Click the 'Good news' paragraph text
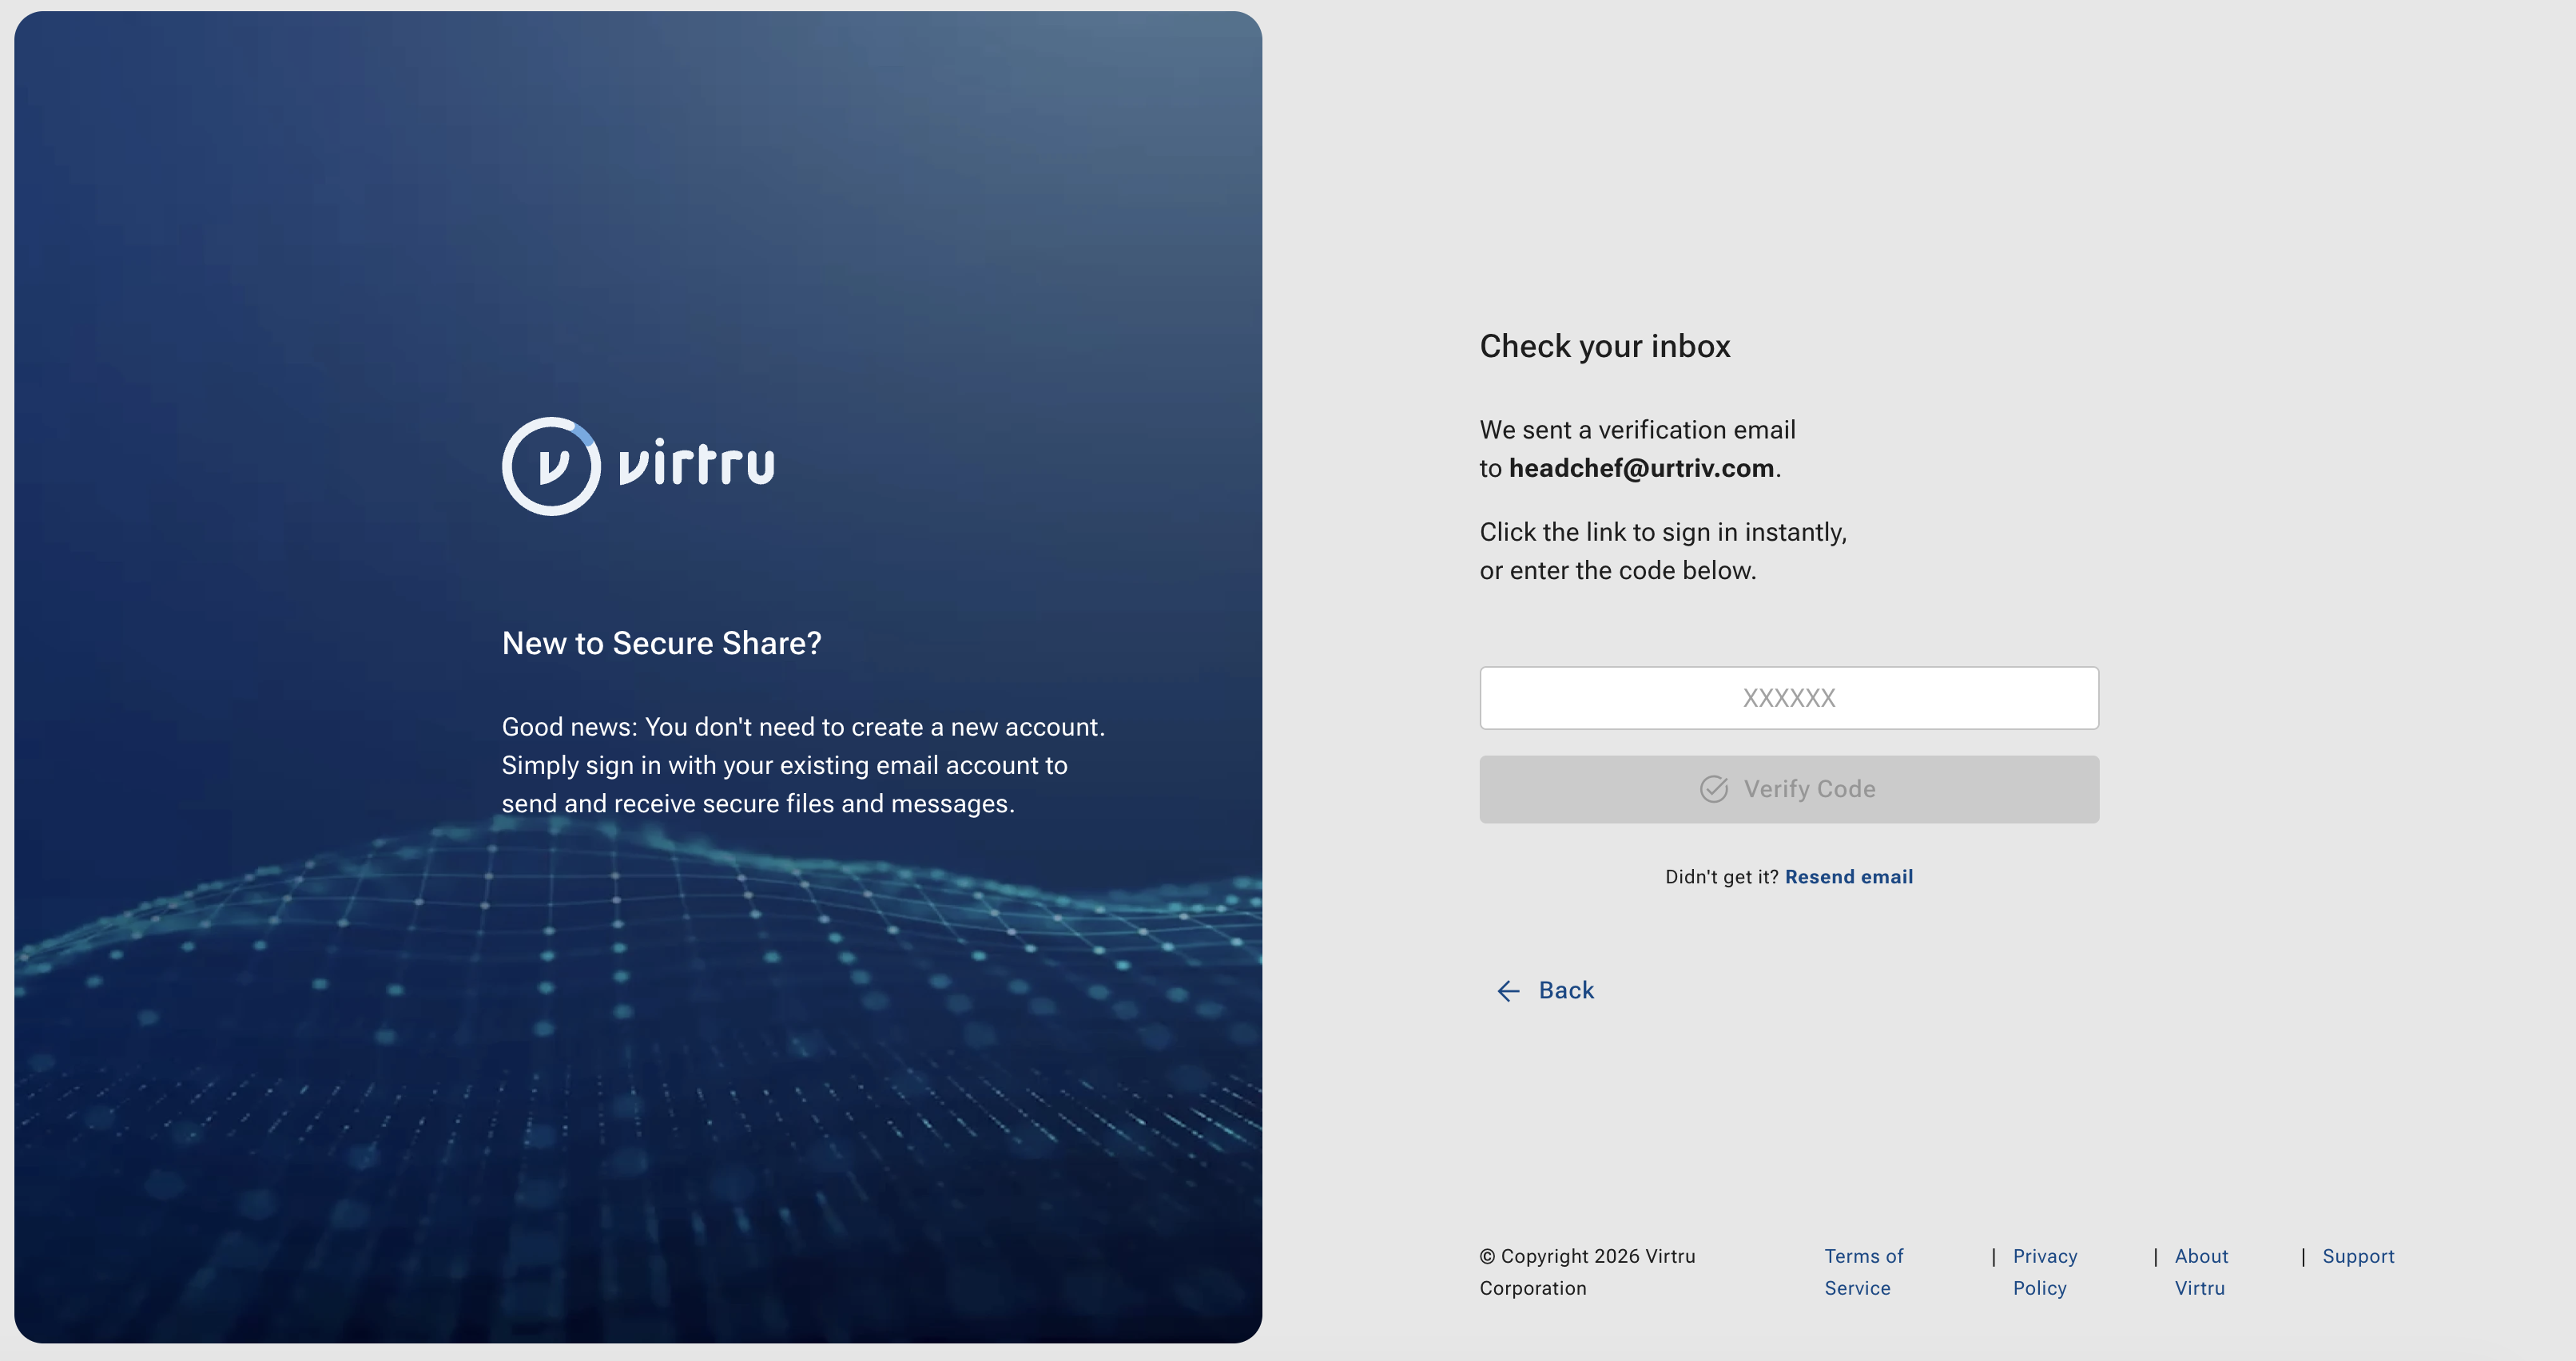 (803, 765)
